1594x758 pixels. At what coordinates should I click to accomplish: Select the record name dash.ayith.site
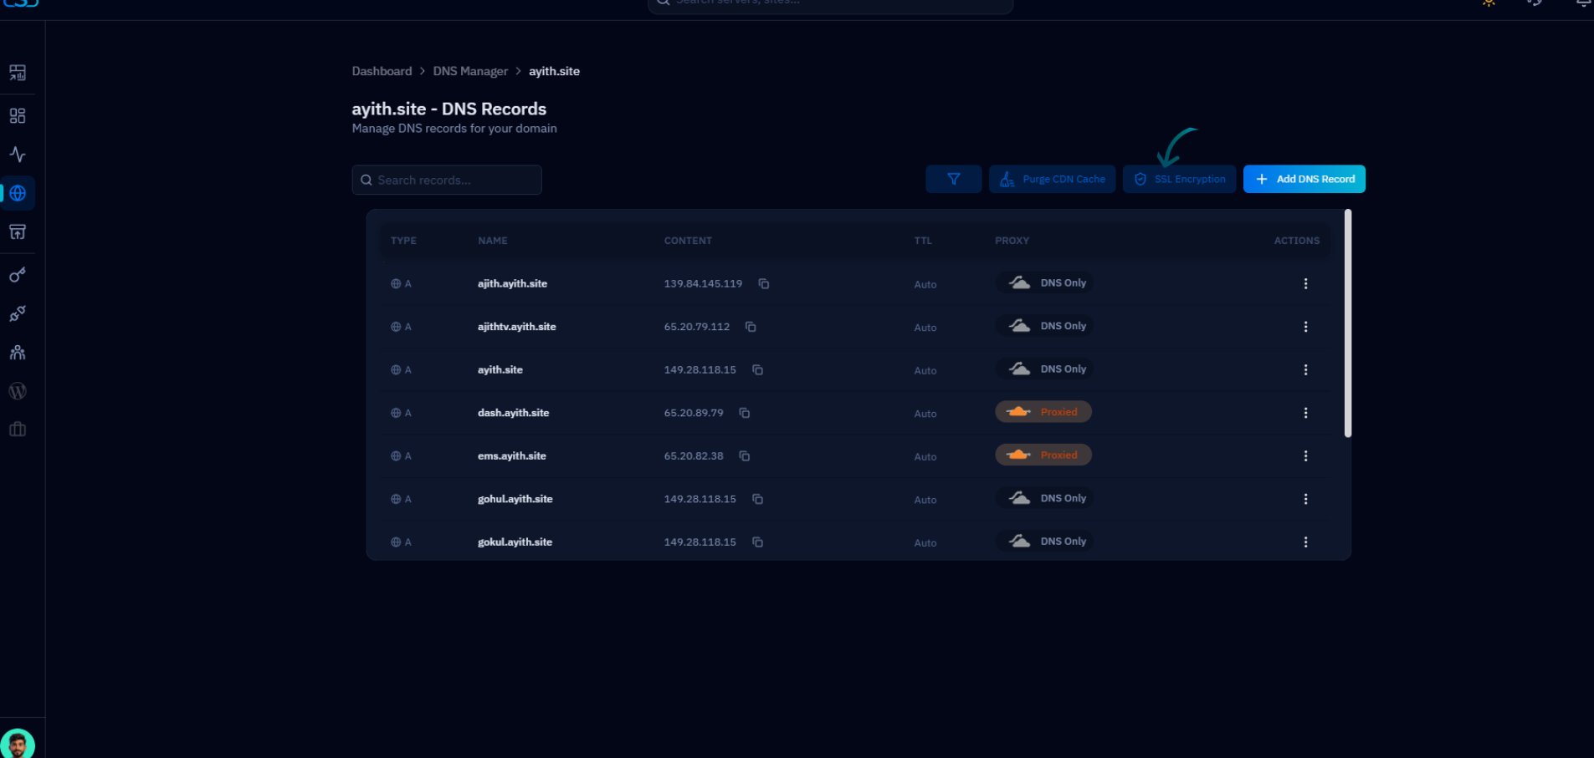click(513, 413)
